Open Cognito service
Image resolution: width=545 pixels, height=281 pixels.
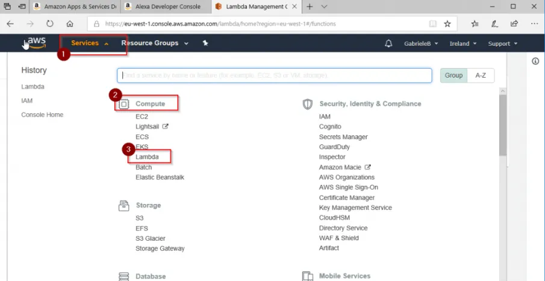pos(330,127)
